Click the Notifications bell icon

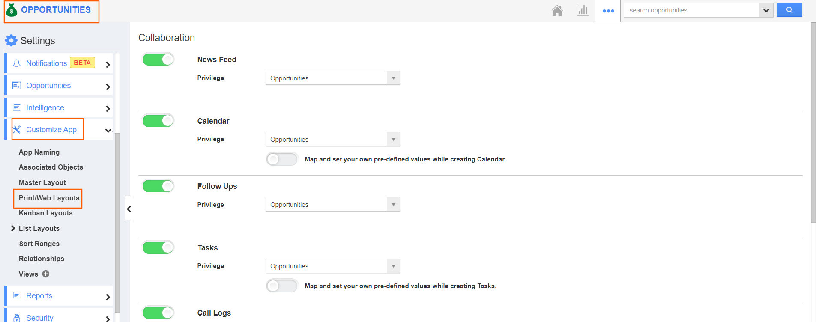[x=17, y=63]
